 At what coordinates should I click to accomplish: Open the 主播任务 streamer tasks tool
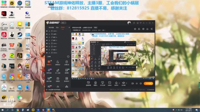click(x=66, y=63)
